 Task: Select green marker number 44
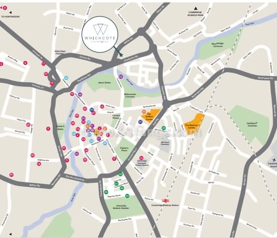(x=106, y=192)
